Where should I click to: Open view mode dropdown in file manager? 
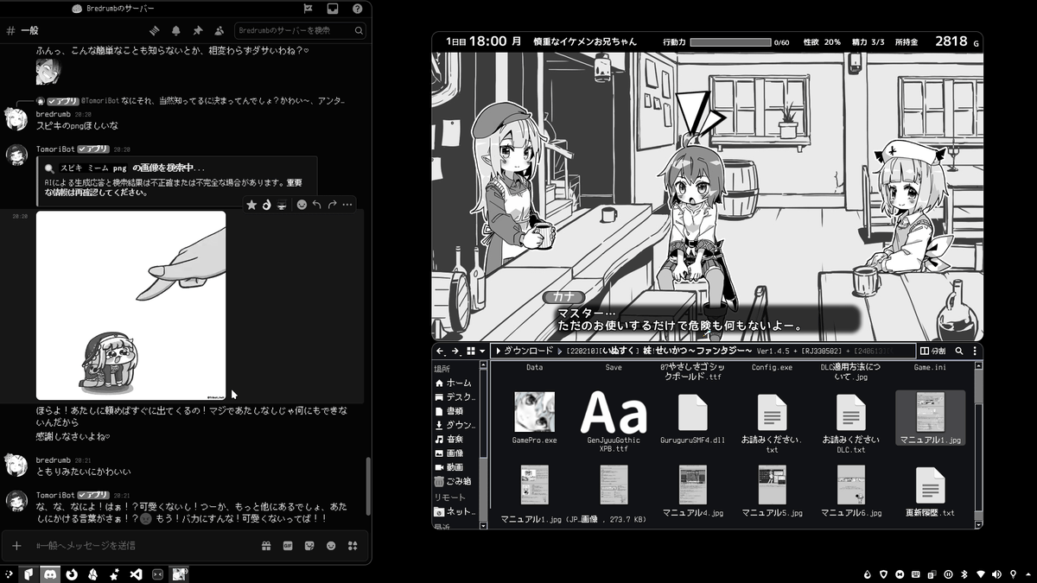coord(474,351)
